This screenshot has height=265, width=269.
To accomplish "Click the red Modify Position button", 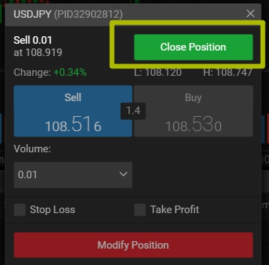I will click(x=133, y=245).
